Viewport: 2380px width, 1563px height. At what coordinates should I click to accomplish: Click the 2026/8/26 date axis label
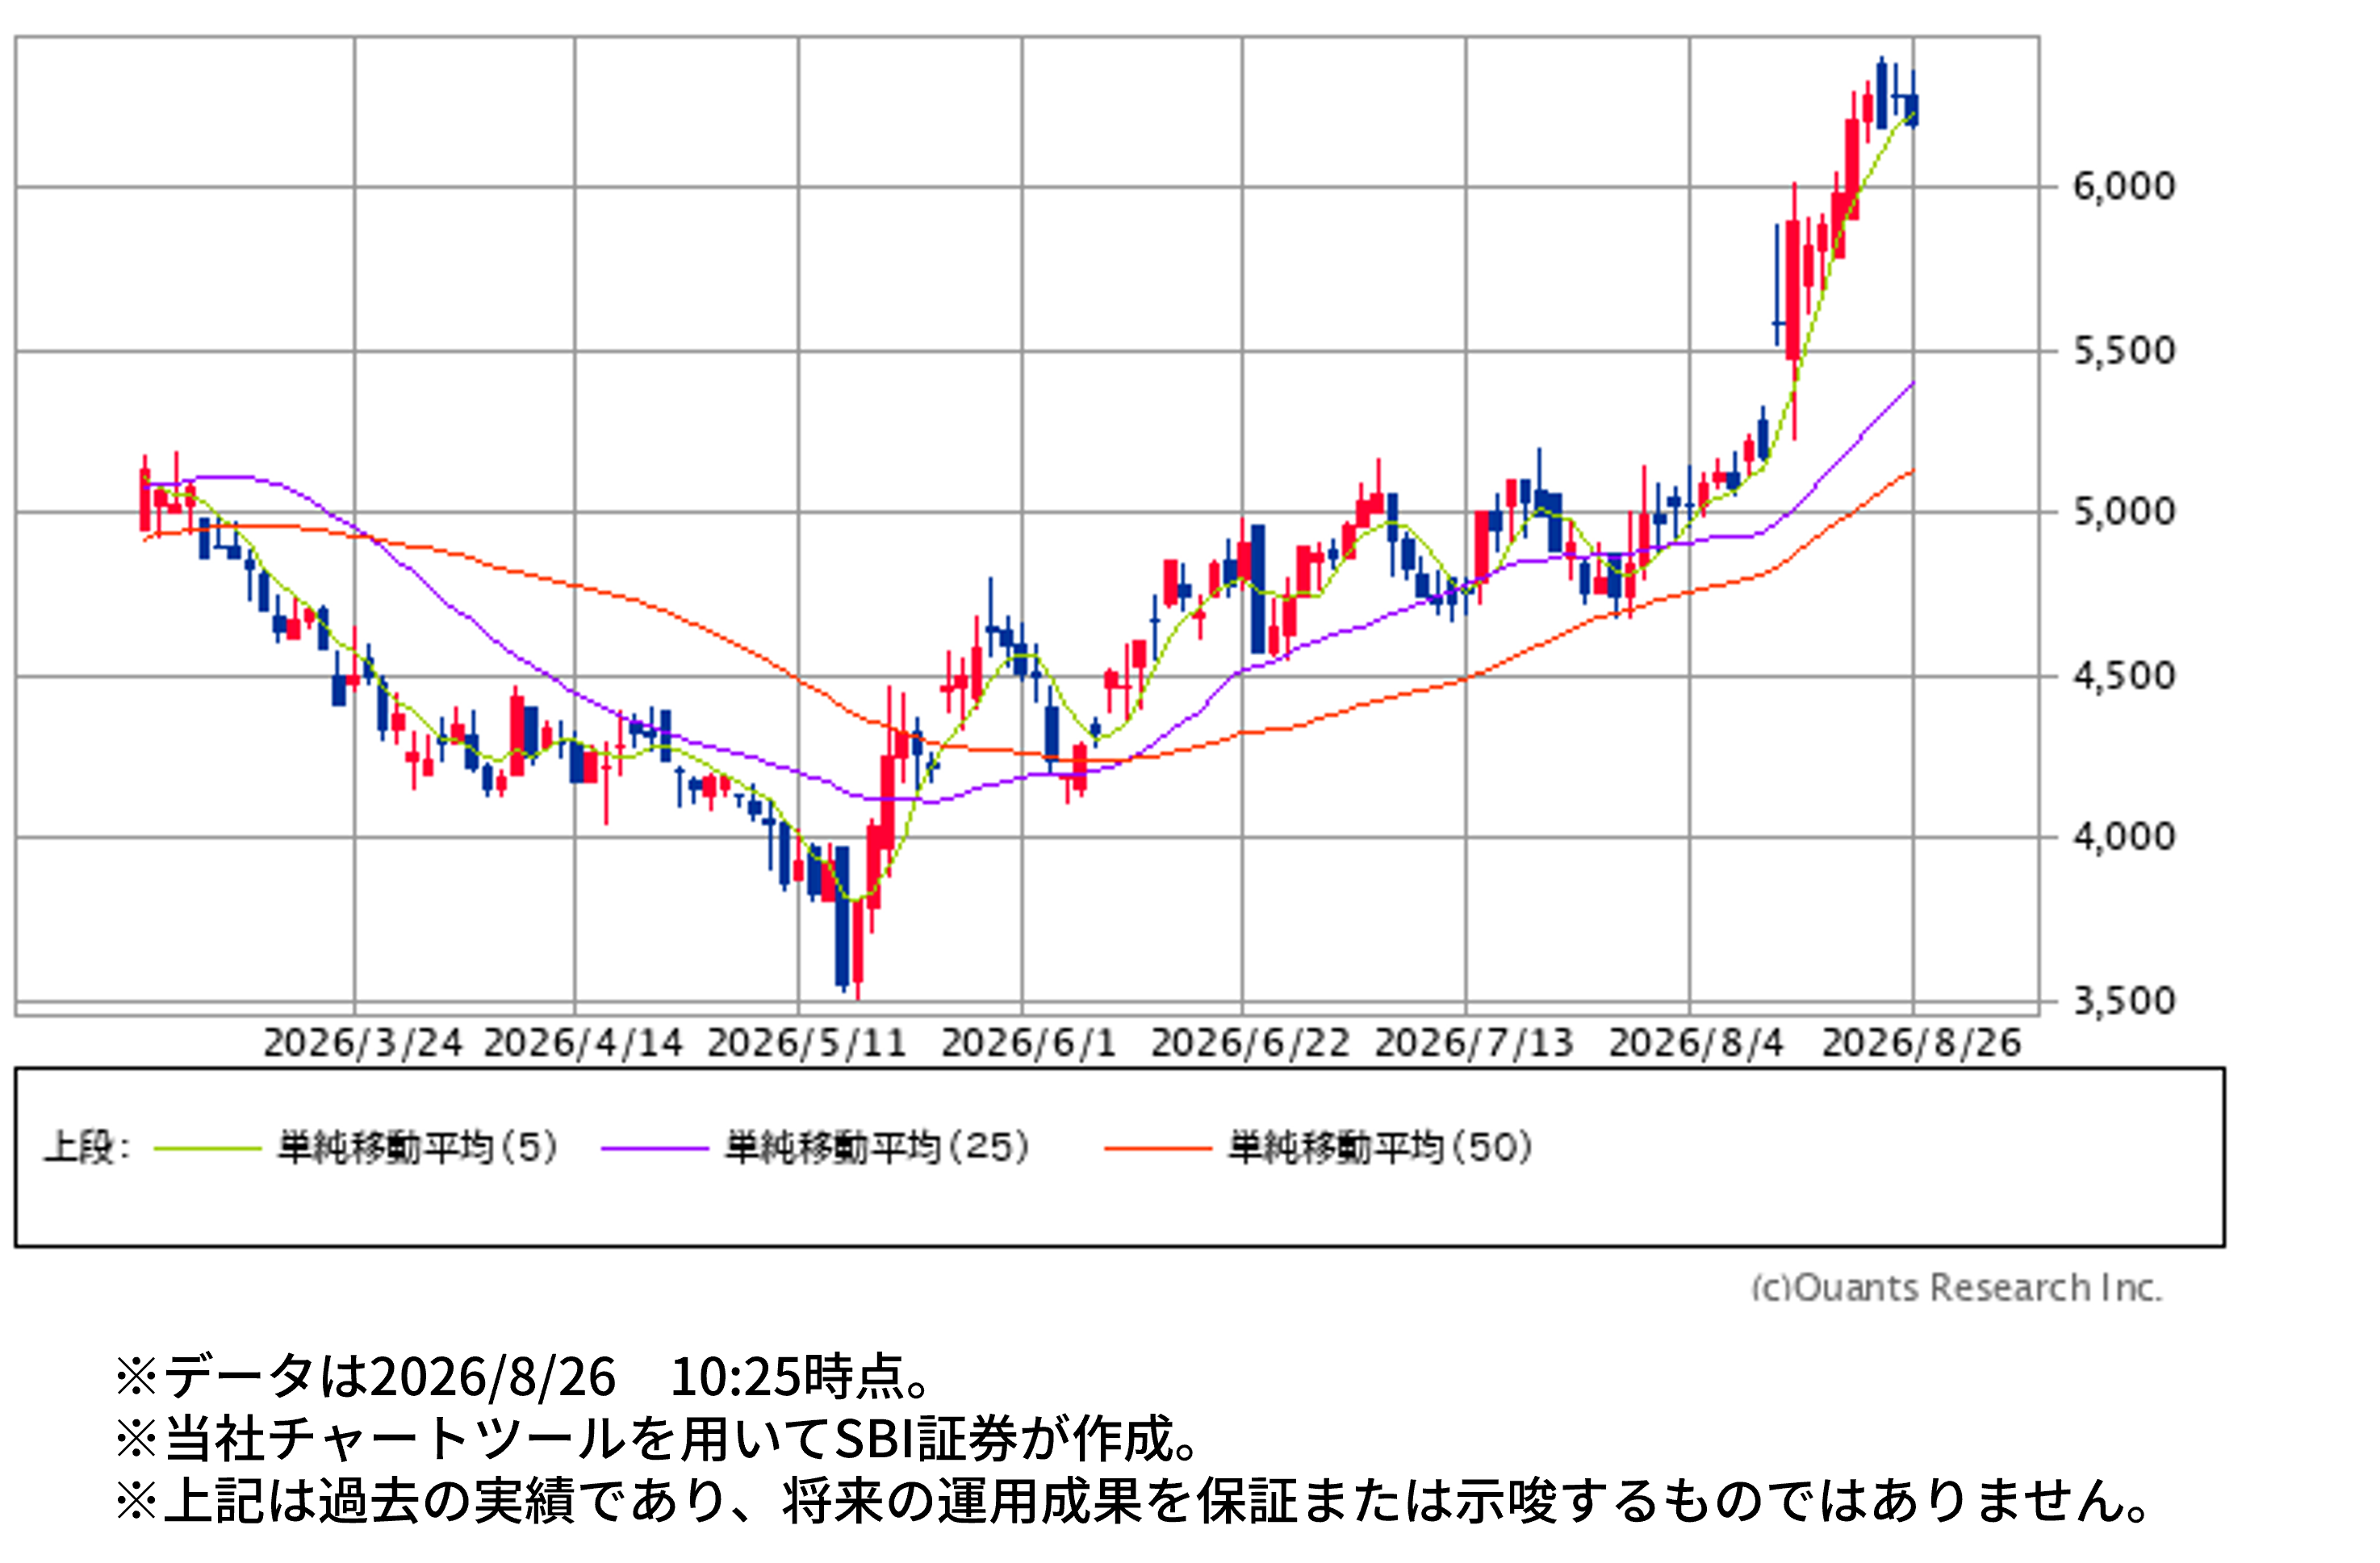click(1922, 1043)
